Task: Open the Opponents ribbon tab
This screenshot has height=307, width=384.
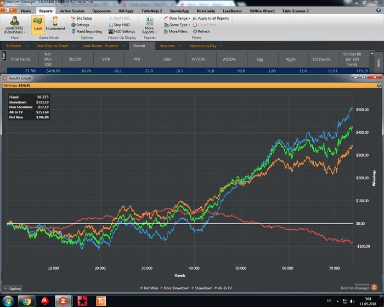Action: click(x=101, y=11)
